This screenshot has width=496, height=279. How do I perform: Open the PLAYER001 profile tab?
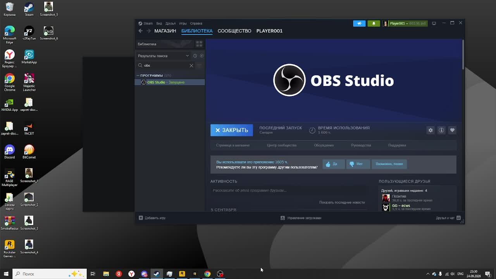(269, 31)
